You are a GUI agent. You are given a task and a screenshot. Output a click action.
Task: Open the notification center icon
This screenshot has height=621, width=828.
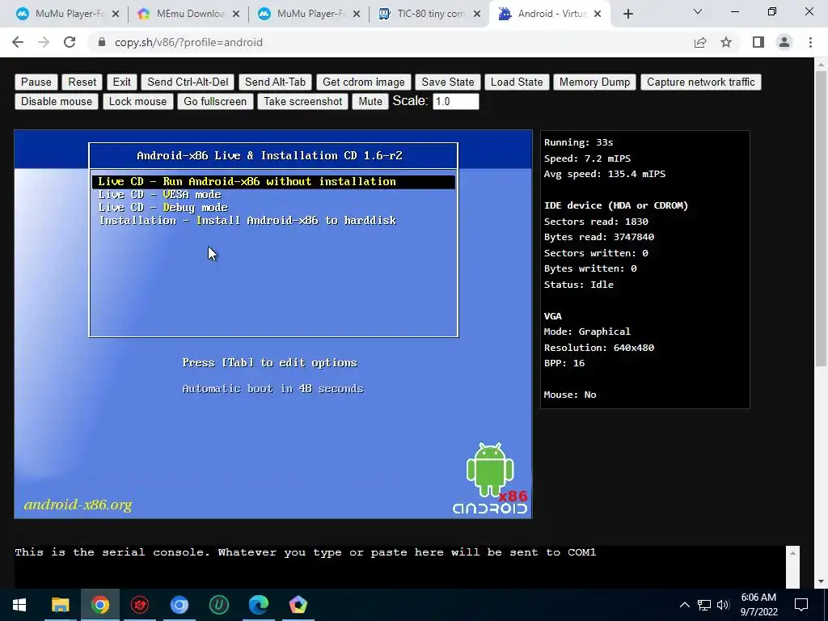(801, 605)
